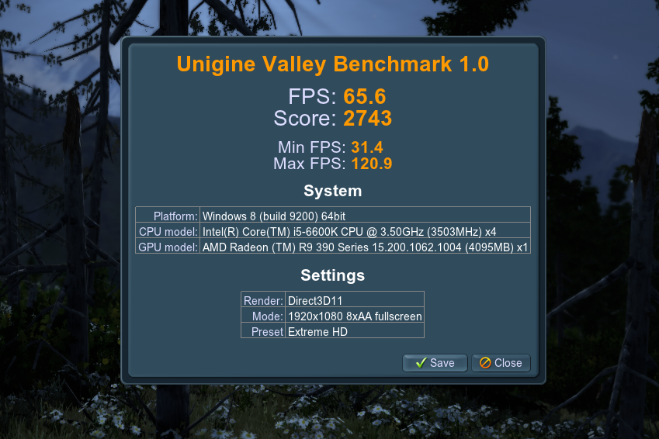Click the CPU model row with i5-6600K
The image size is (659, 439).
pos(333,230)
